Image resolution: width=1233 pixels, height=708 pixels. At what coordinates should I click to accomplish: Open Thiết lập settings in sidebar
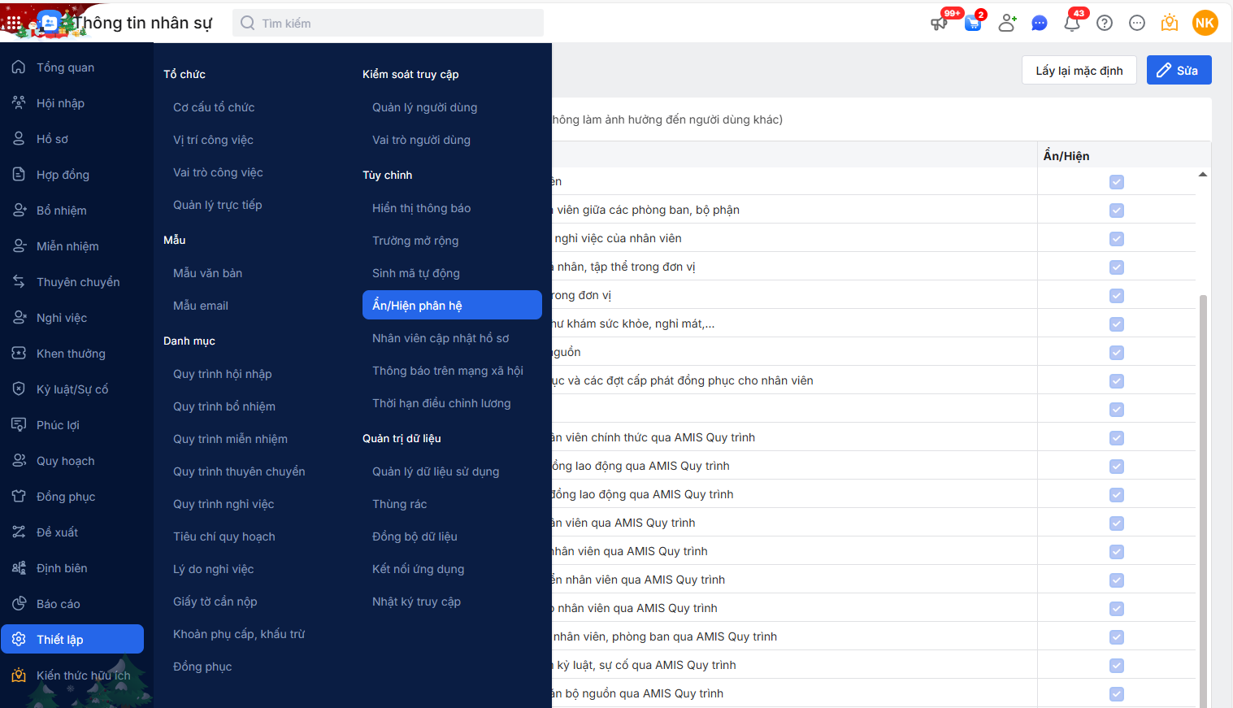pos(72,639)
